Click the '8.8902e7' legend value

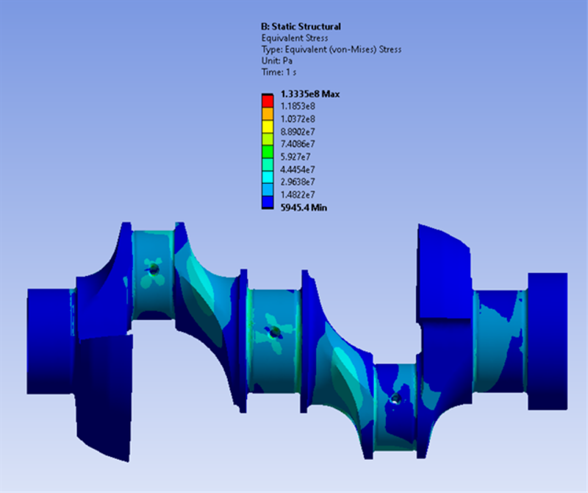pyautogui.click(x=298, y=132)
